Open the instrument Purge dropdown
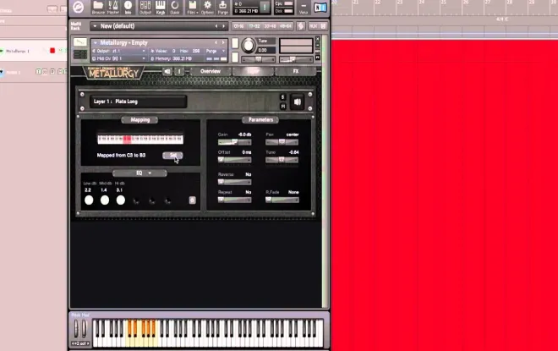 (216, 51)
